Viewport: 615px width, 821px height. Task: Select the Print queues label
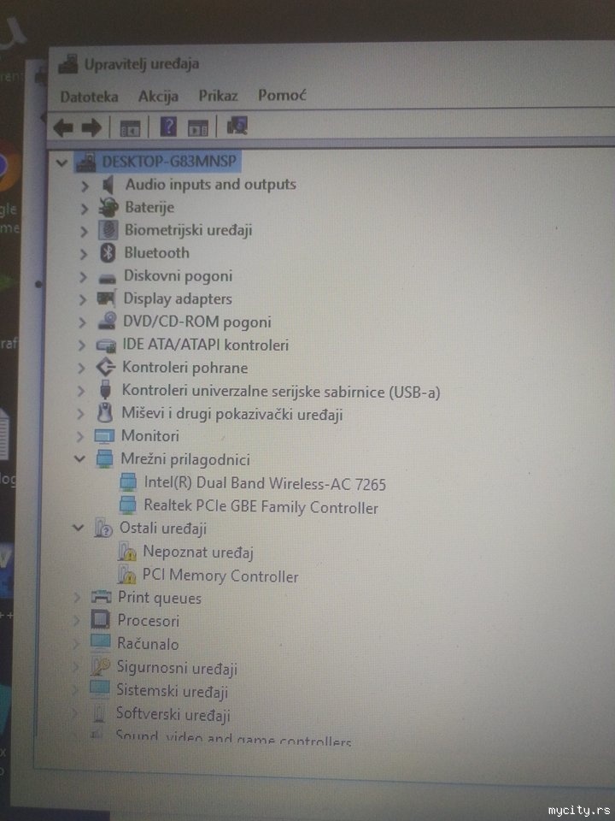pos(160,598)
